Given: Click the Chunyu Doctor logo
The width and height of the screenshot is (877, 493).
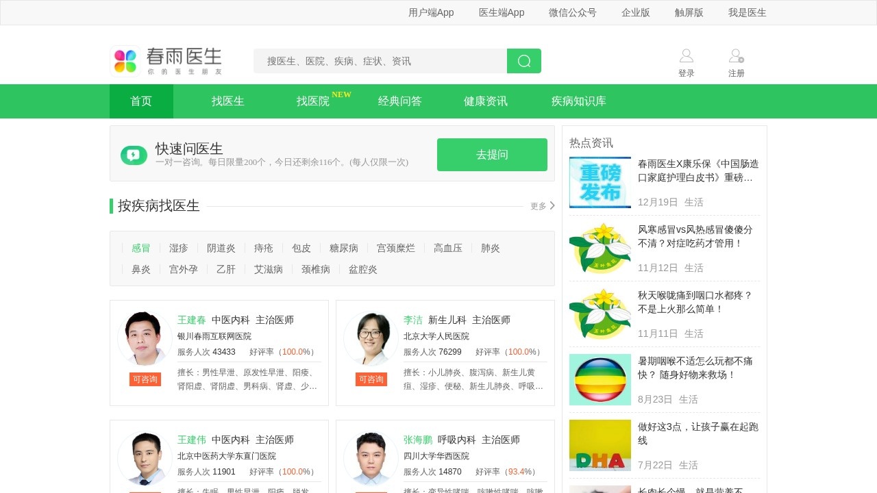Looking at the screenshot, I should tap(166, 61).
